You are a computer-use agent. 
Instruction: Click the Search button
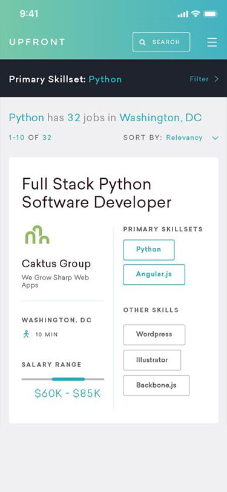pos(161,42)
